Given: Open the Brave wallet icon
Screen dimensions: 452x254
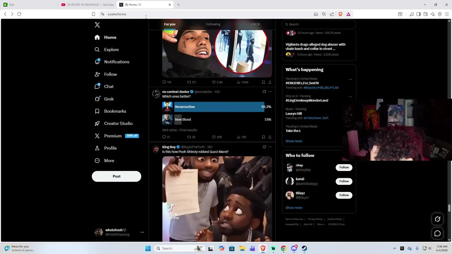Looking at the screenshot, I should 426,14.
